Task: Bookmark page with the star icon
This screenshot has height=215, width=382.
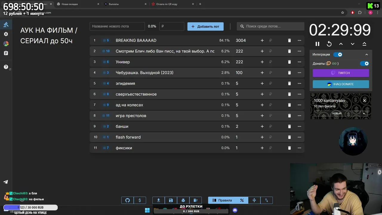Action: point(343,13)
